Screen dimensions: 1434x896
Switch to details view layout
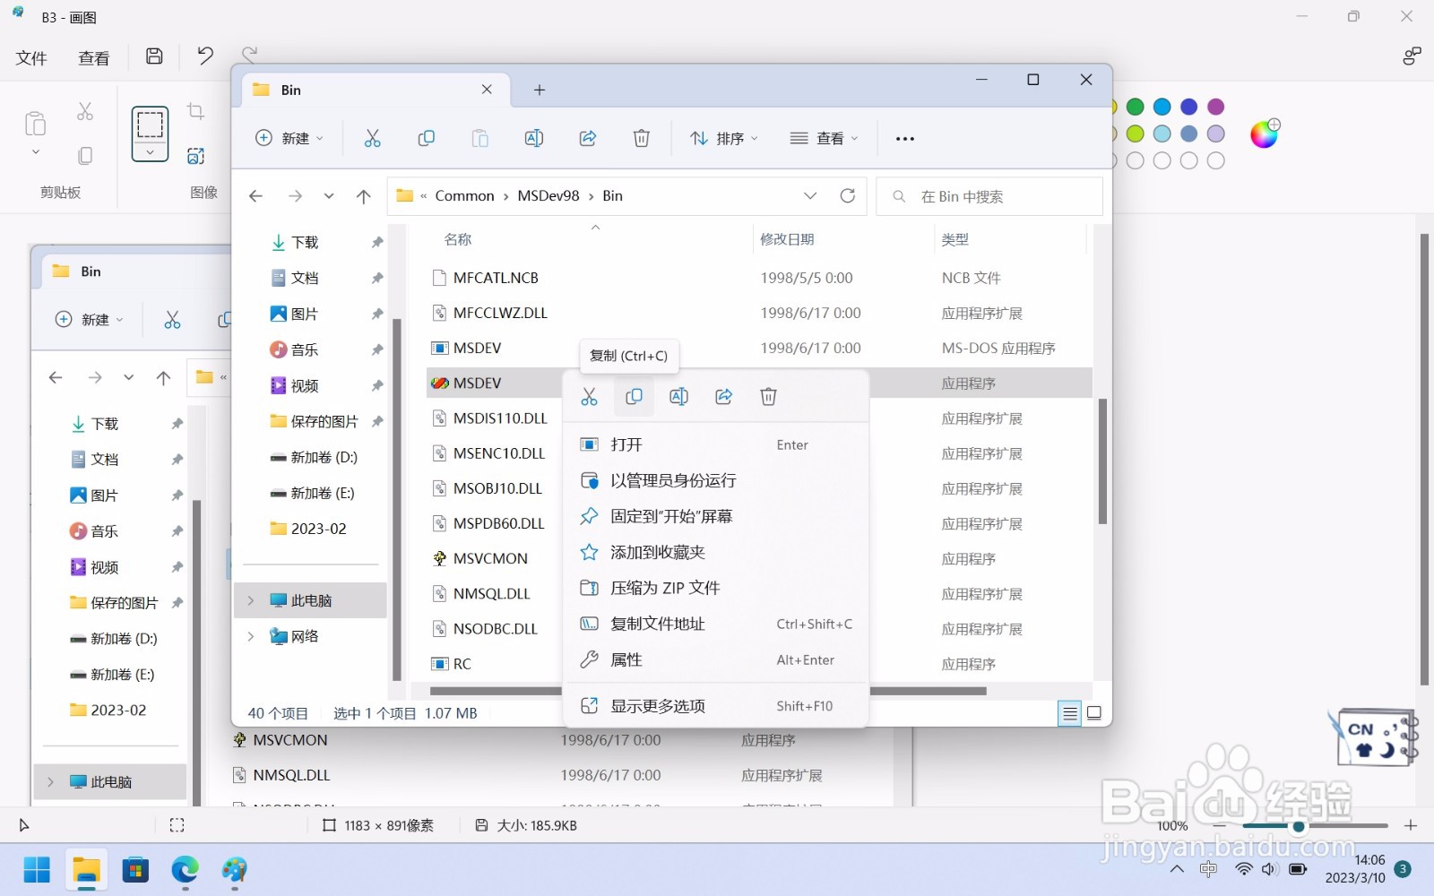(x=1069, y=713)
